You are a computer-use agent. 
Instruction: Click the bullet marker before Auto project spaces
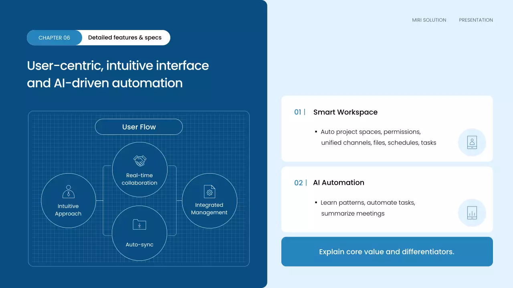[x=316, y=132]
